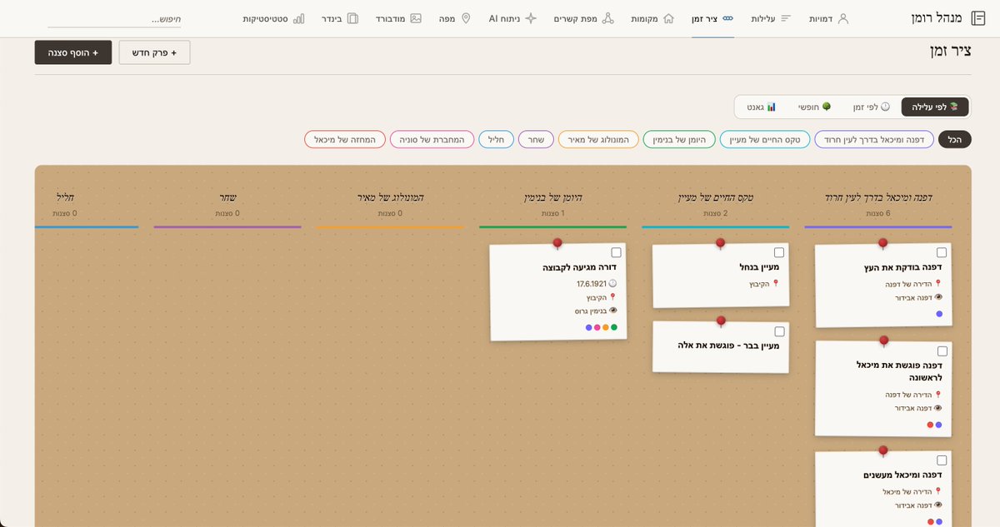The width and height of the screenshot is (1000, 527).
Task: Open סטטיסטיקות via its bar-chart icon
Action: click(298, 18)
